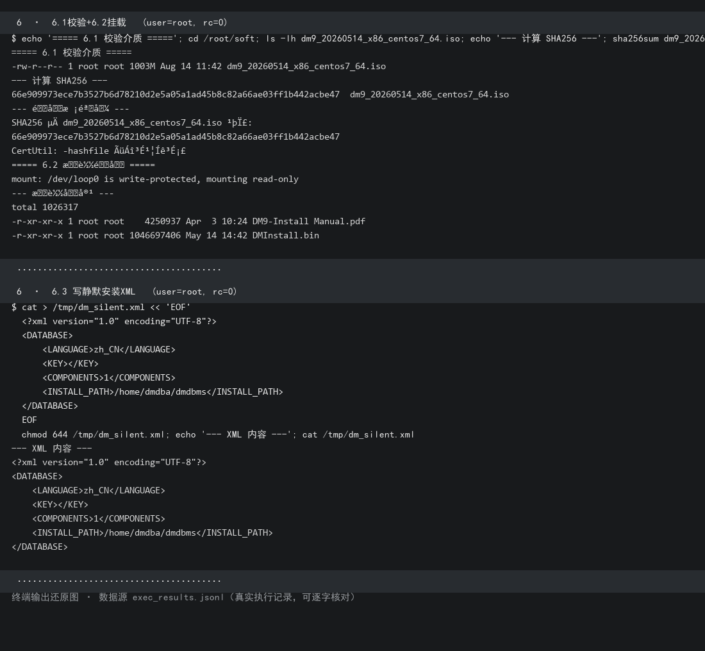
Task: Click the closing </DATABASE> tag in the output
Action: click(40, 547)
